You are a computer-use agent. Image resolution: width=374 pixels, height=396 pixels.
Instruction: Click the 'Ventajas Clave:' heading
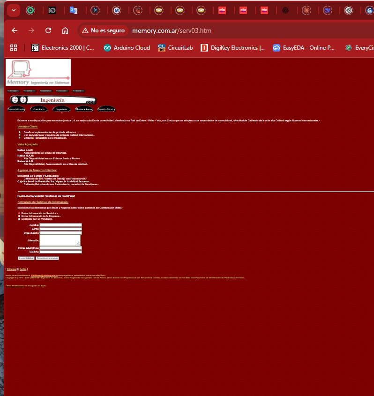click(x=28, y=127)
